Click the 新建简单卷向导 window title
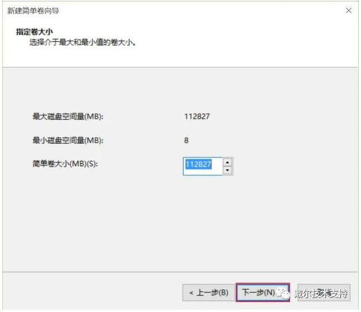This screenshot has width=361, height=312. coord(33,11)
